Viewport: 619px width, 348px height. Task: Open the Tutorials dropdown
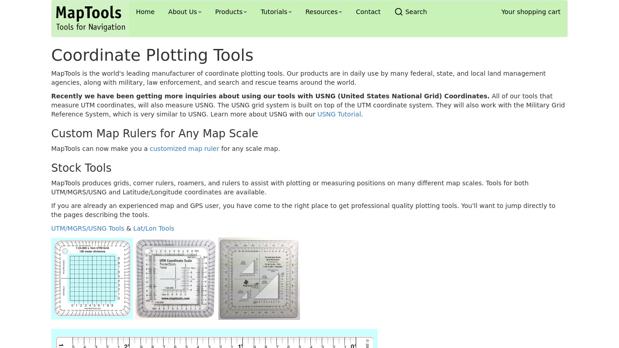(276, 12)
